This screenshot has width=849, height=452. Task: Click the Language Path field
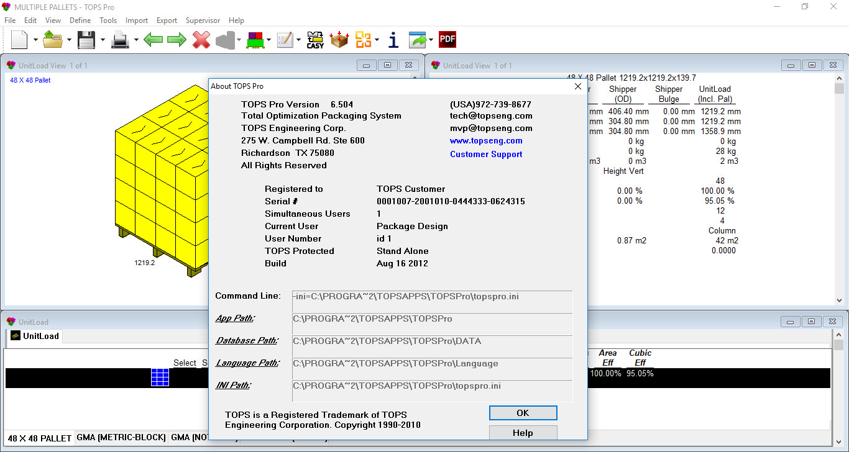point(432,368)
